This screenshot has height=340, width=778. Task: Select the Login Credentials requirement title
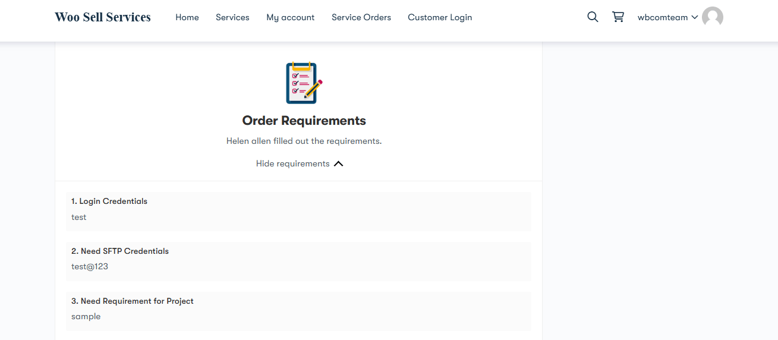109,201
